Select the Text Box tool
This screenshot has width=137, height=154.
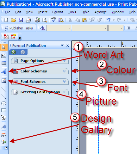4,56
